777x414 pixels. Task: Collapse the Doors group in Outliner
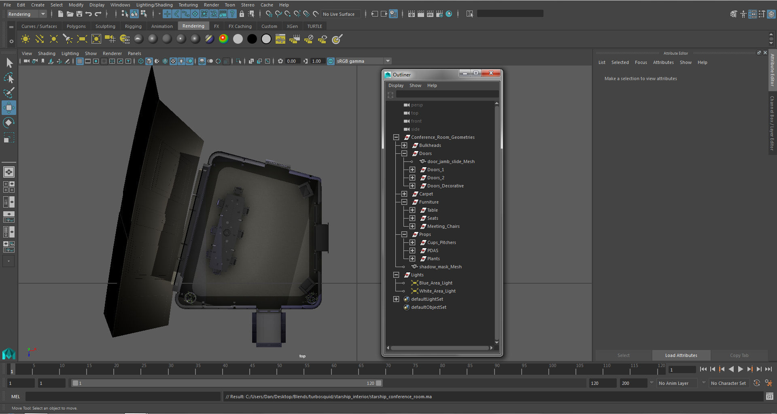(404, 153)
